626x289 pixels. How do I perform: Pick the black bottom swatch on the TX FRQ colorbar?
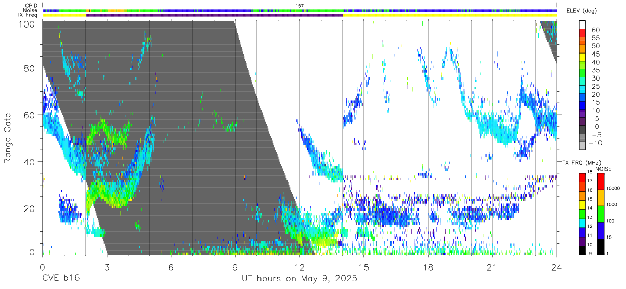(582, 249)
